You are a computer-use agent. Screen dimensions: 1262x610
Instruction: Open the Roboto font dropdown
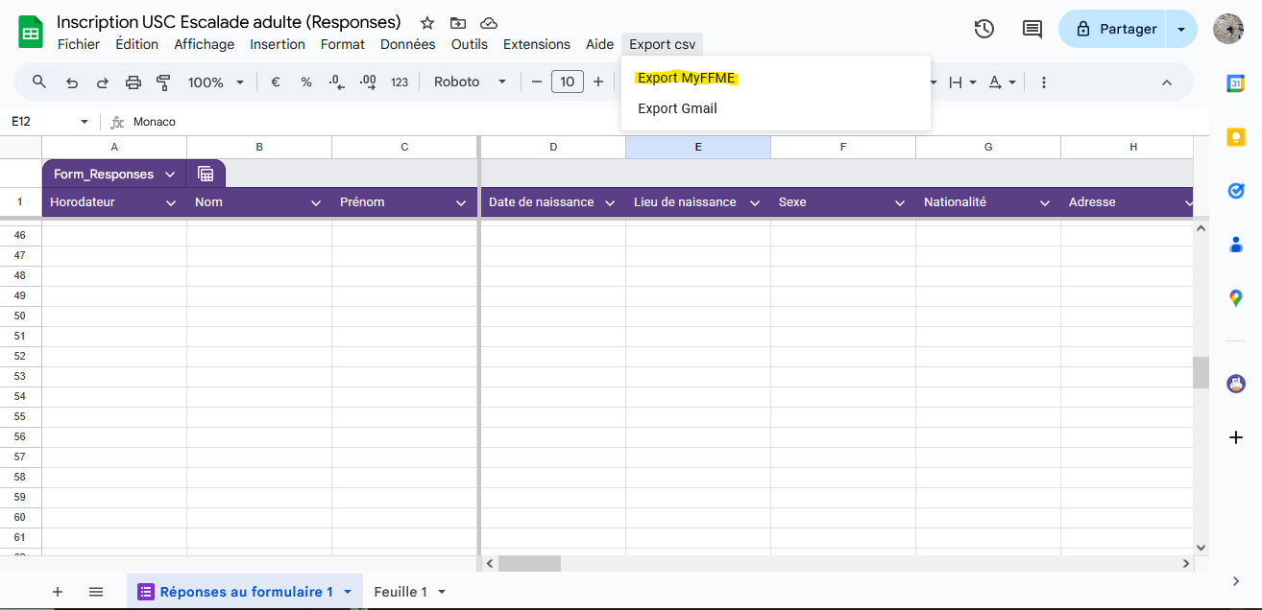470,82
